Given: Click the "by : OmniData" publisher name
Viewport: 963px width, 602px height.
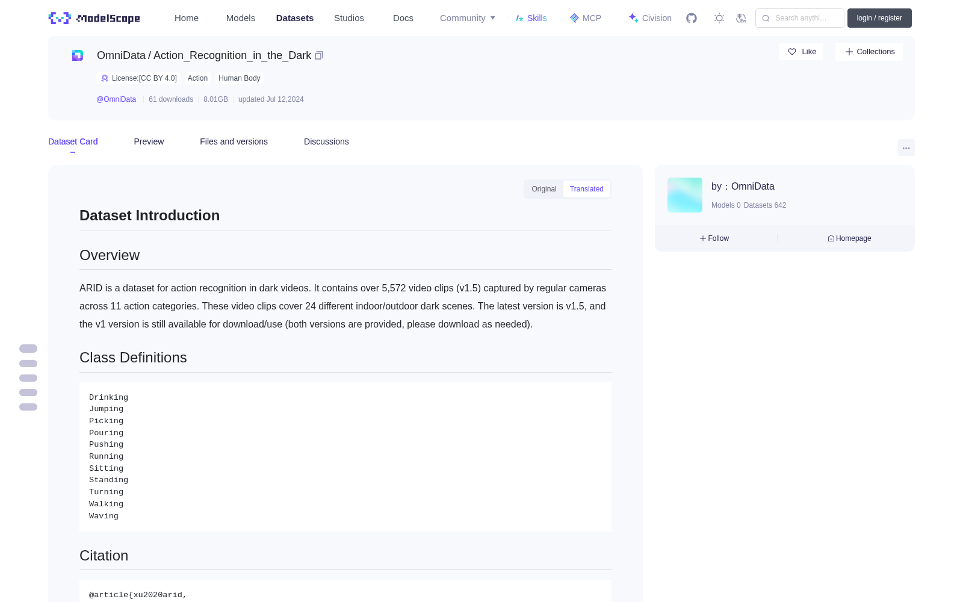Looking at the screenshot, I should coord(743,187).
